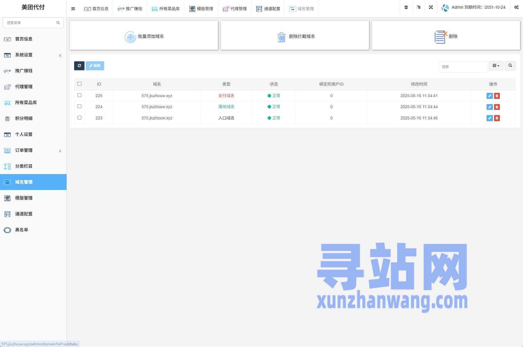Click the 批量添加域名 card button
Screen dimensions: 523x347
144,35
